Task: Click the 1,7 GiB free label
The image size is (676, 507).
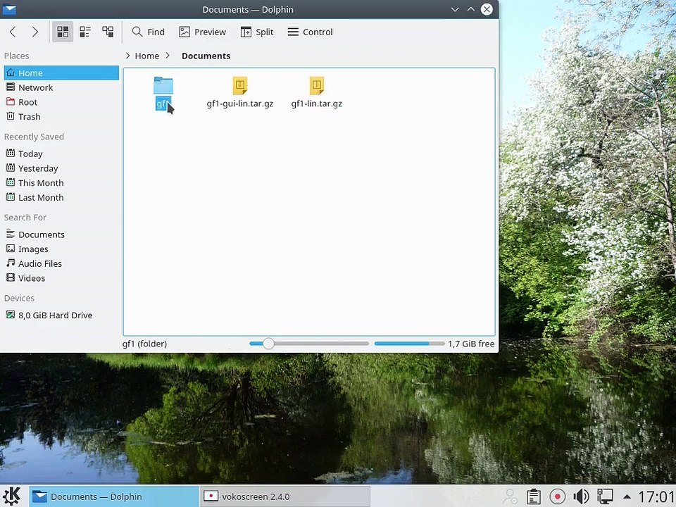Action: point(471,344)
